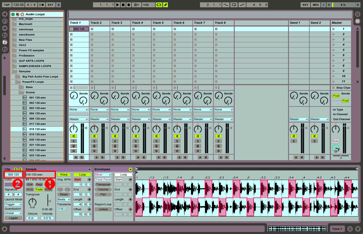Screen dimensions: 363x234
Task: Open the Plug-In Device Browser icon
Action: 4,28
